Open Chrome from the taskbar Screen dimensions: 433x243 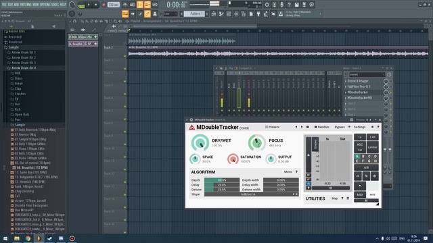[x=28, y=238]
